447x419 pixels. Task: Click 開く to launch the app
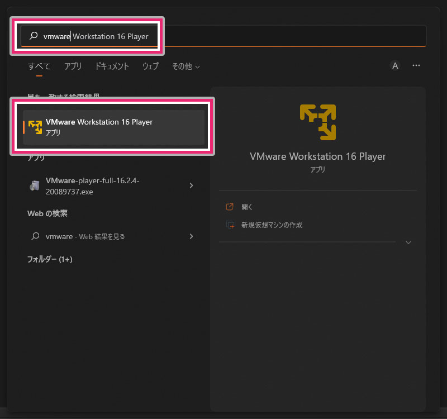click(x=247, y=207)
